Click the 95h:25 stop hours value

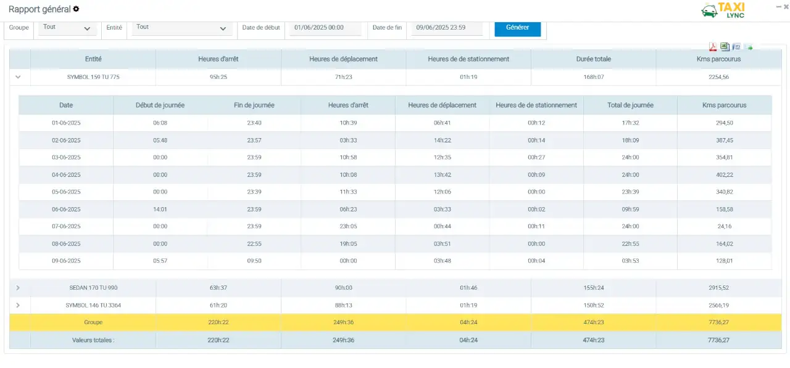[218, 77]
